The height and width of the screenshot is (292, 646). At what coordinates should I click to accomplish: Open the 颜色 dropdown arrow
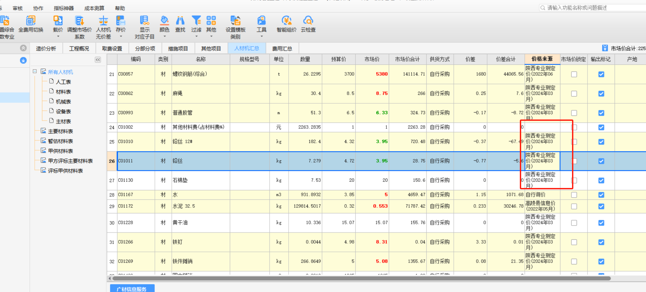click(x=164, y=36)
